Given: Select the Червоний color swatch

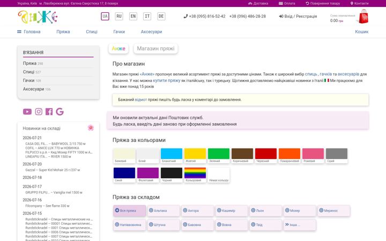Looking at the screenshot, I should point(266,156).
